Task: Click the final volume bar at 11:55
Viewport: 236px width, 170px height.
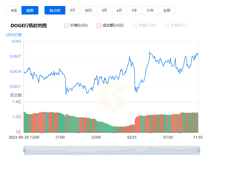Action: tap(198, 122)
